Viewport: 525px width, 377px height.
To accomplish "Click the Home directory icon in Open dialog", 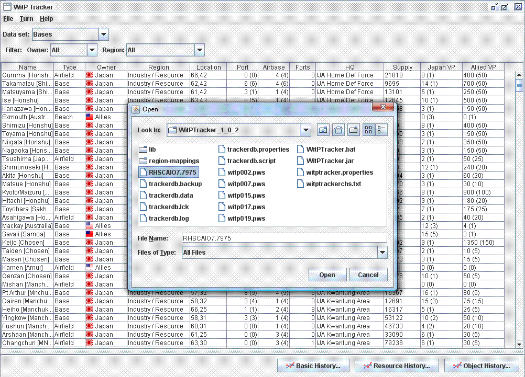I will 338,130.
